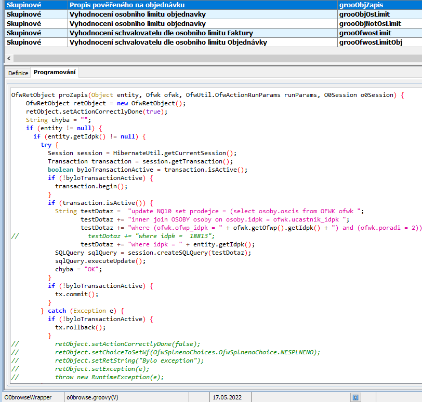Click the blue icon in status bar
422x402 pixels.
(x=356, y=397)
